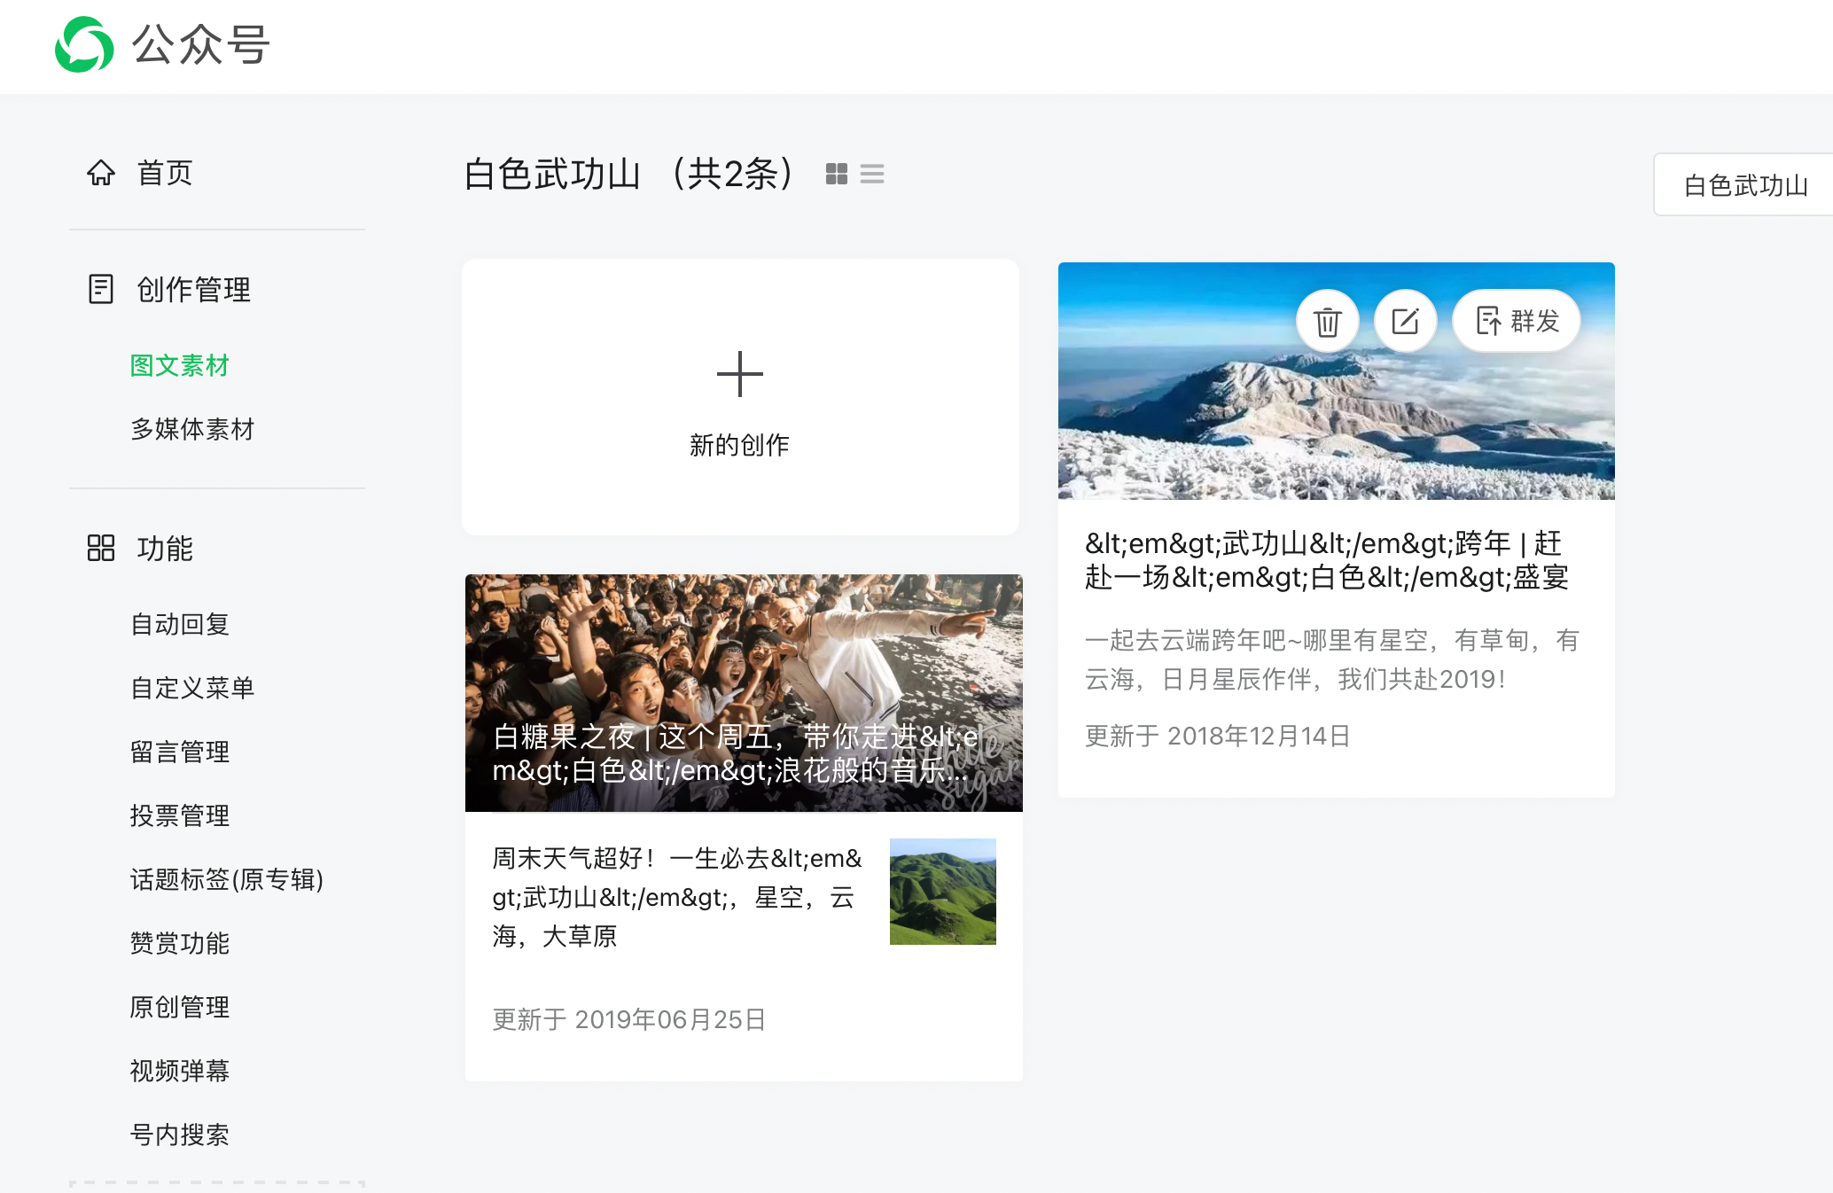Switch to grid view layout
The width and height of the screenshot is (1833, 1193).
[x=837, y=173]
